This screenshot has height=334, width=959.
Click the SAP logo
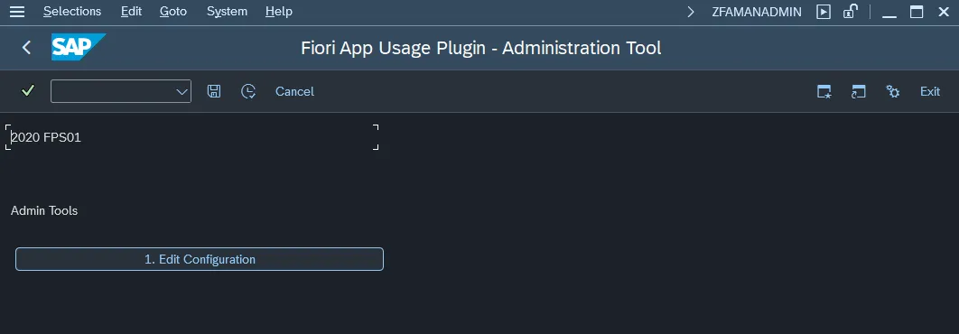click(78, 47)
